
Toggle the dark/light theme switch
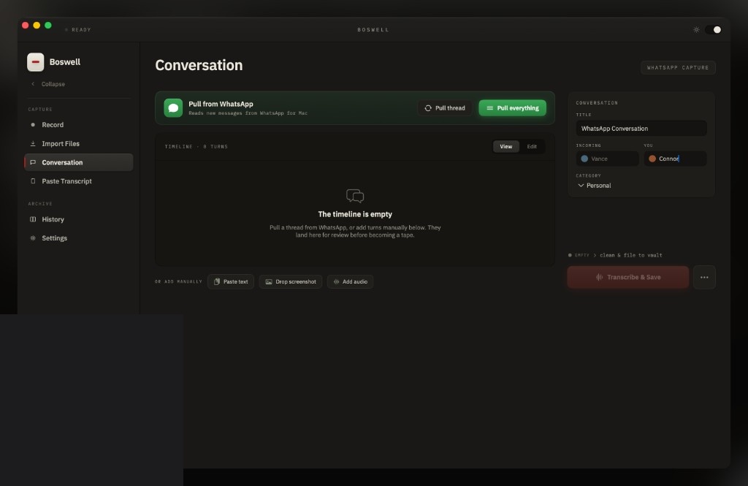point(713,30)
